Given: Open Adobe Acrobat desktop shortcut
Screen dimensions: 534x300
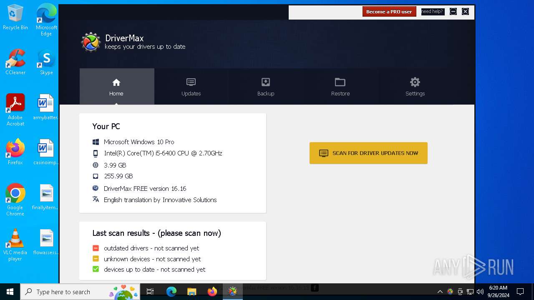Looking at the screenshot, I should tap(15, 110).
